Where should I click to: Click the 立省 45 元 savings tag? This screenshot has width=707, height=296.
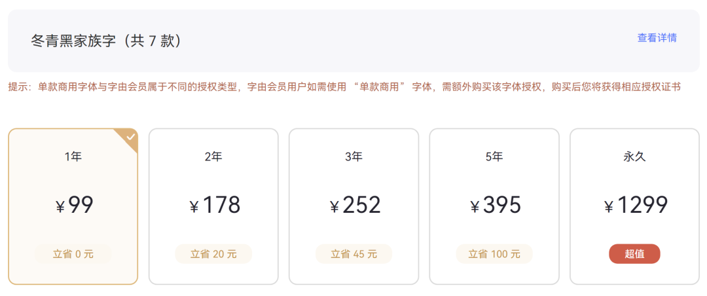tap(353, 254)
